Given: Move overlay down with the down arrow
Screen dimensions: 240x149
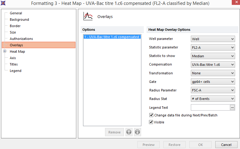Looking at the screenshot, I should (137, 132).
